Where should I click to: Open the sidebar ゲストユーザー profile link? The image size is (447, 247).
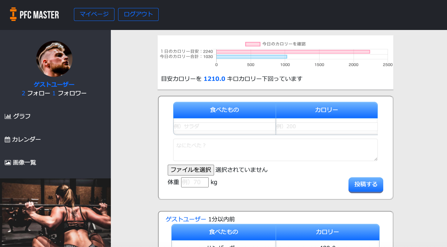(54, 84)
